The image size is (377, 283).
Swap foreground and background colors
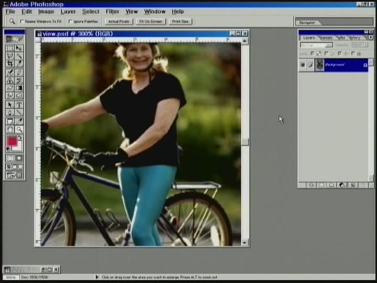[20, 138]
